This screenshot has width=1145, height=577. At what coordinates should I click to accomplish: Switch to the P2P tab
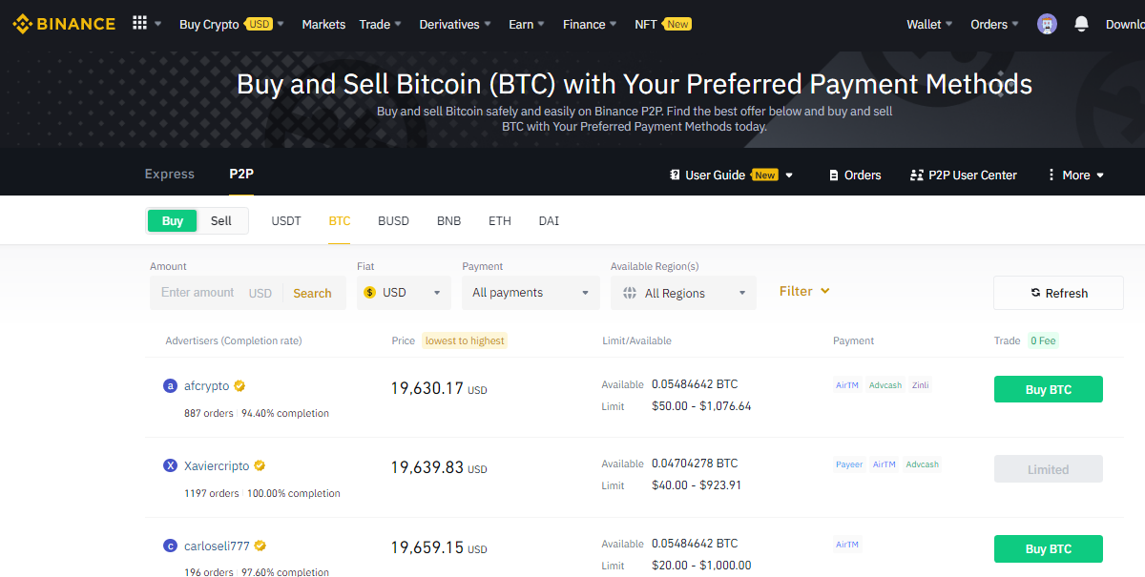[x=241, y=175]
